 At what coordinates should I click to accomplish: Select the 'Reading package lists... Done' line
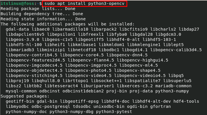(x=38, y=9)
